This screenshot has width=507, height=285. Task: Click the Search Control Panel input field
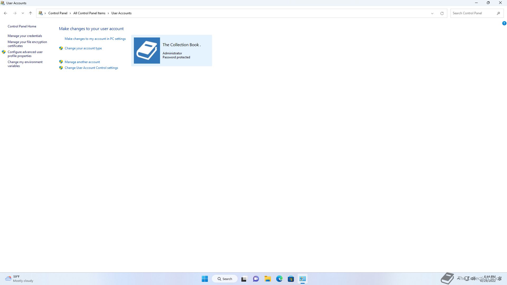pyautogui.click(x=473, y=13)
